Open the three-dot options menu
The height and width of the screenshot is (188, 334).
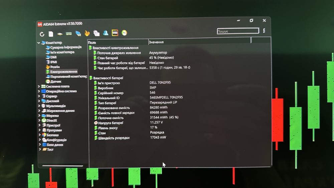(264, 31)
